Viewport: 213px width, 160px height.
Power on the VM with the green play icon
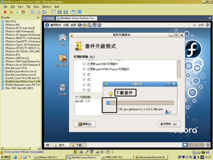[x=17, y=12]
